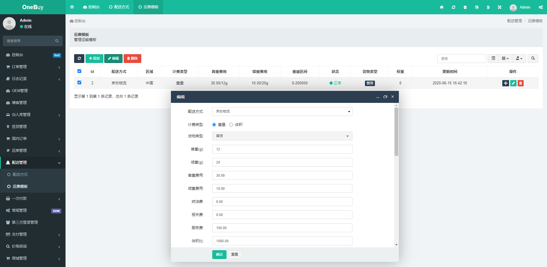Click the red delete icon in row 2
Screen dimensions: 547x267
click(521, 83)
